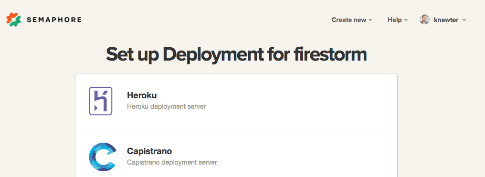The image size is (485, 177).
Task: Click the SEMAPHORE wordmark text
Action: [x=54, y=20]
